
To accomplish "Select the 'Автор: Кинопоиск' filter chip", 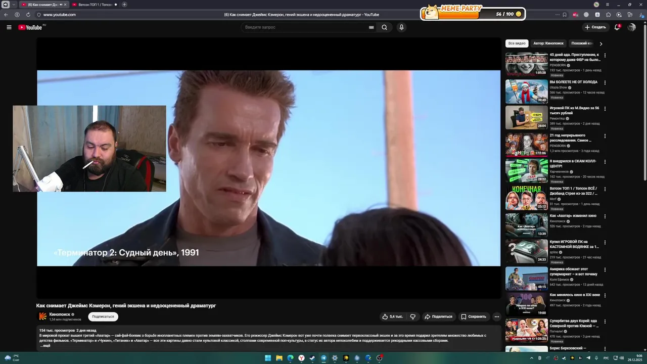I will coord(548,43).
